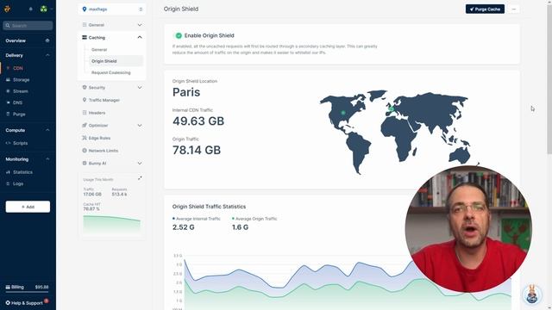This screenshot has height=310, width=552.
Task: Click the Stream icon in the sidebar
Action: (x=8, y=91)
